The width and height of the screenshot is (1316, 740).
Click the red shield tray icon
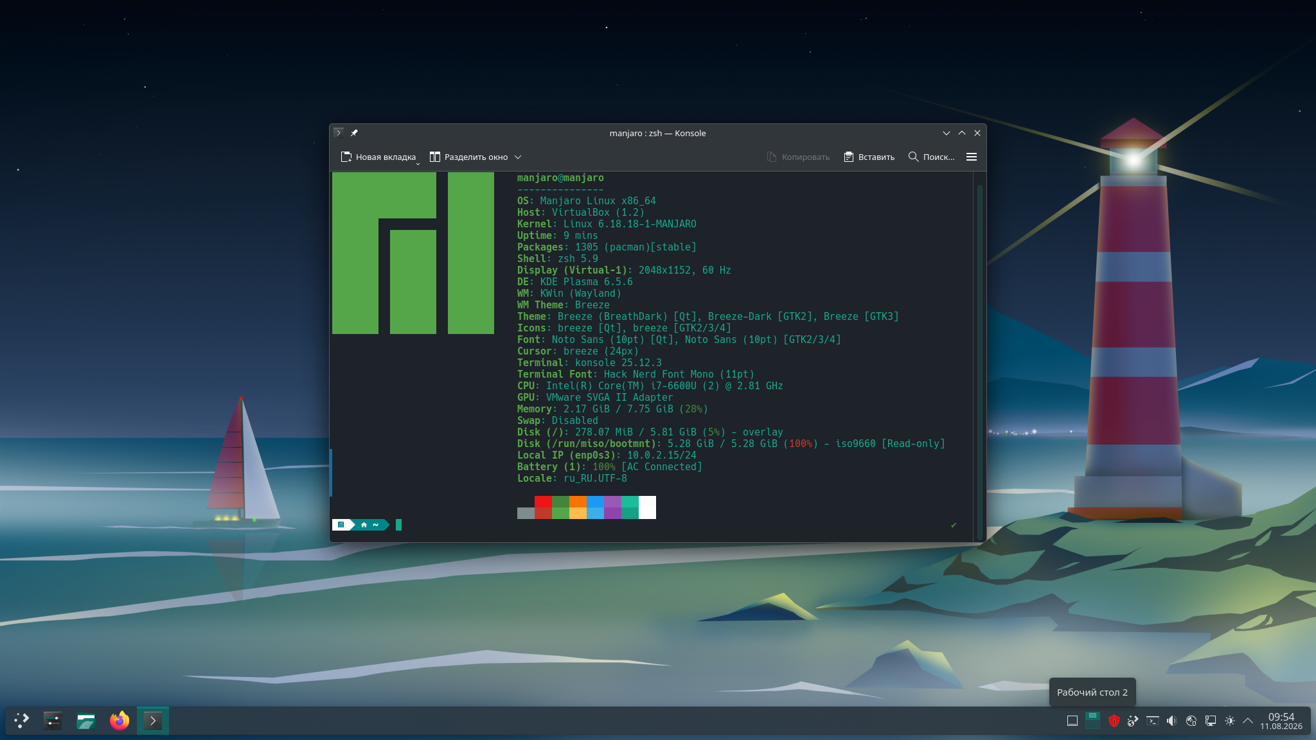point(1114,721)
